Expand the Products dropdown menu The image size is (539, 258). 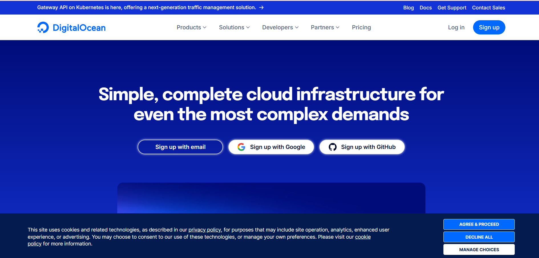[x=191, y=27]
